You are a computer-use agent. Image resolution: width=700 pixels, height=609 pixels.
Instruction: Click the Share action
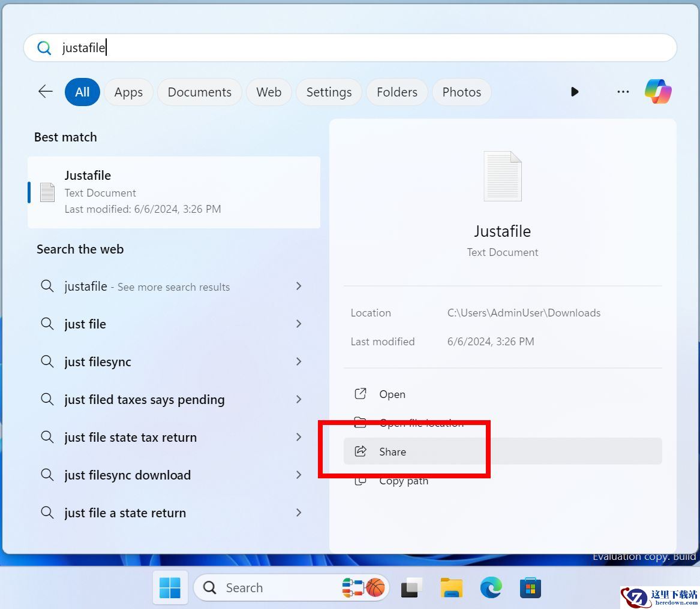tap(503, 451)
